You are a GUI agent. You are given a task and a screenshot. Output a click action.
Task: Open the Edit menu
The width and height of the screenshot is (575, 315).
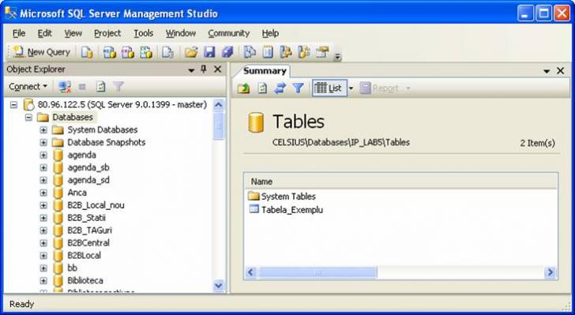[x=45, y=33]
